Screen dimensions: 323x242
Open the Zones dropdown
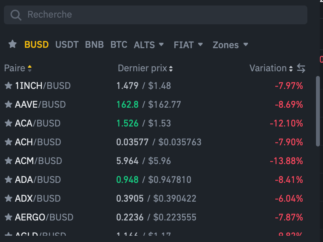click(230, 45)
